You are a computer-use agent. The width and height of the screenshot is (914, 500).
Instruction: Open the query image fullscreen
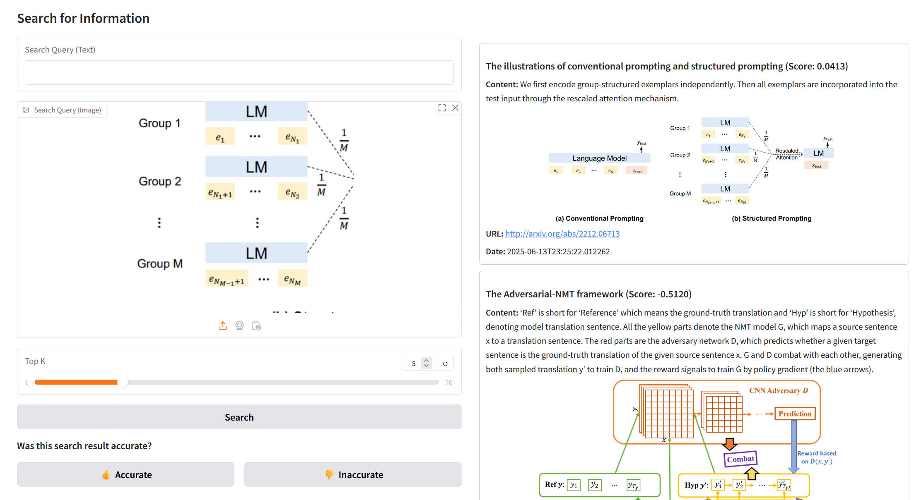[x=442, y=108]
